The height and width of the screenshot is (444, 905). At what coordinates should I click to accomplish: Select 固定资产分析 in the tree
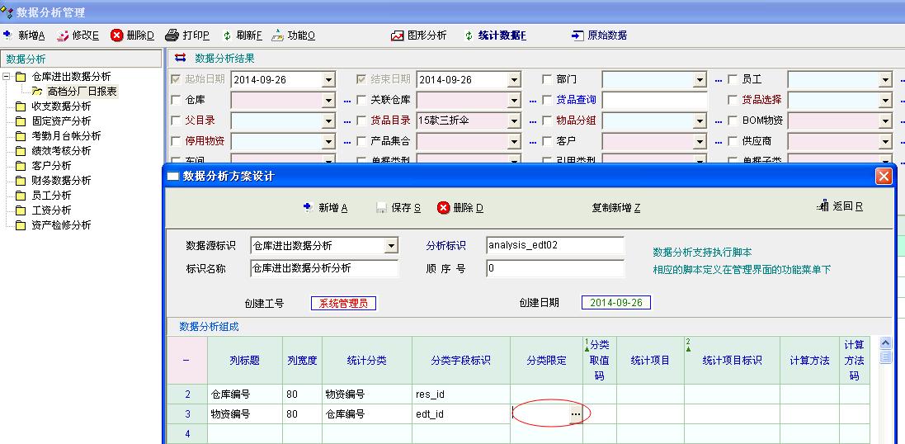tap(61, 121)
